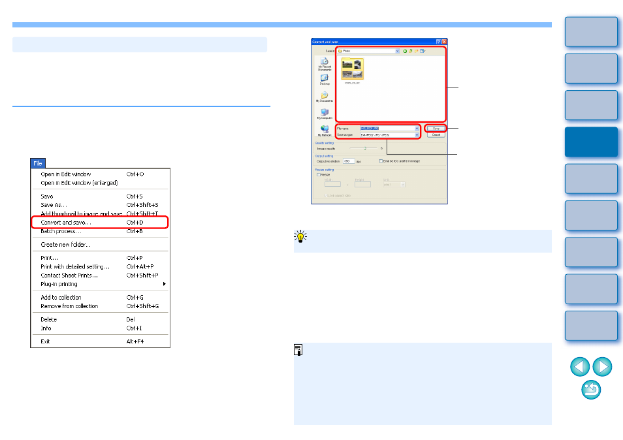623x440 pixels.
Task: Click the dialog help question mark button
Action: click(x=438, y=42)
